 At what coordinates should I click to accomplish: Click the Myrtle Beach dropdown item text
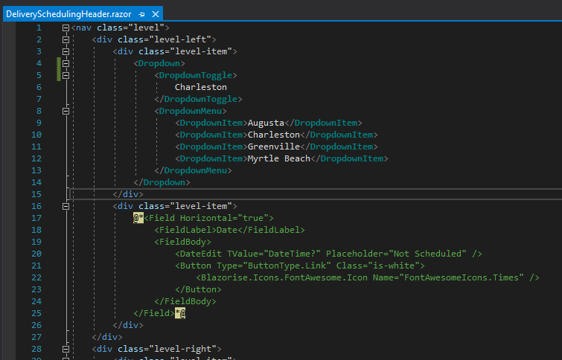[279, 158]
